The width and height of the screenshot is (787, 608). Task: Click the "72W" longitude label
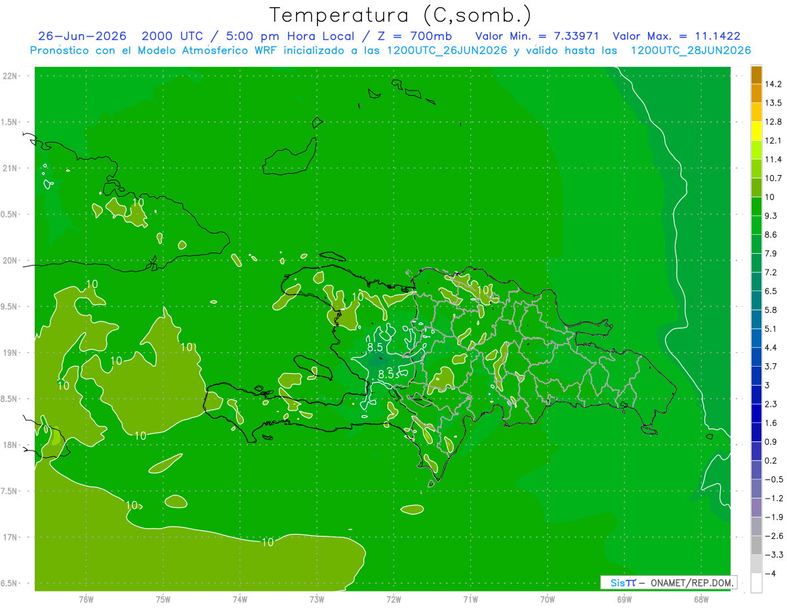coord(393,599)
